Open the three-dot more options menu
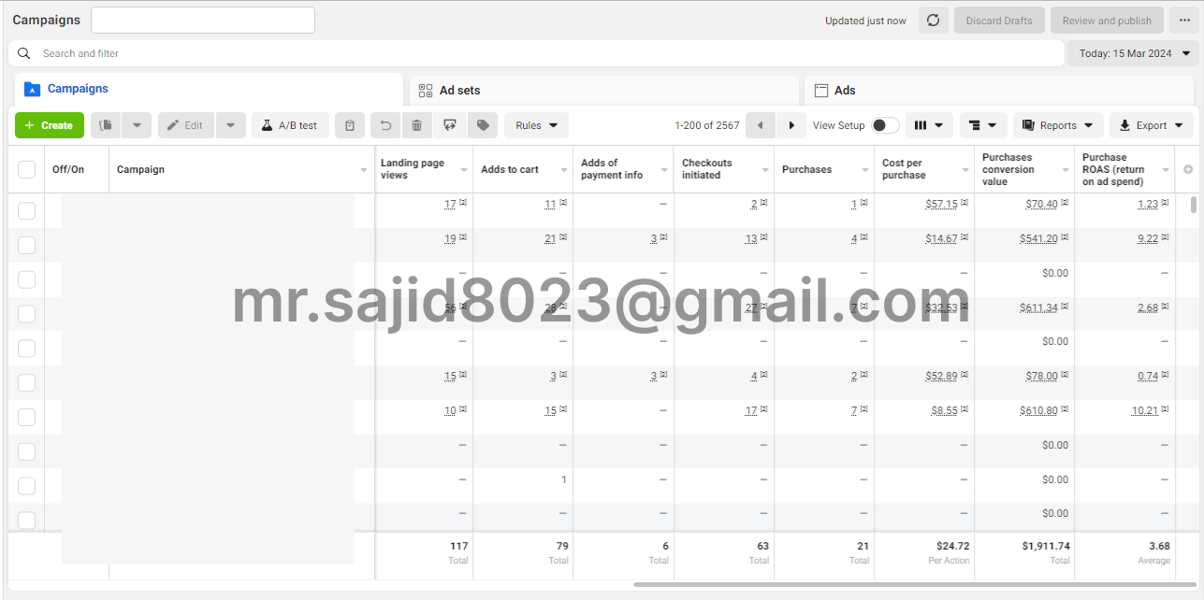This screenshot has width=1204, height=600. [x=1184, y=21]
